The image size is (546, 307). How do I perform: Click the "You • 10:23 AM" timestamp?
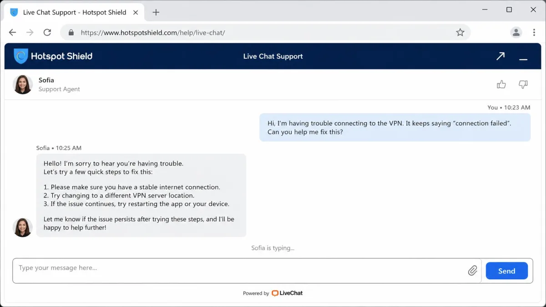509,107
